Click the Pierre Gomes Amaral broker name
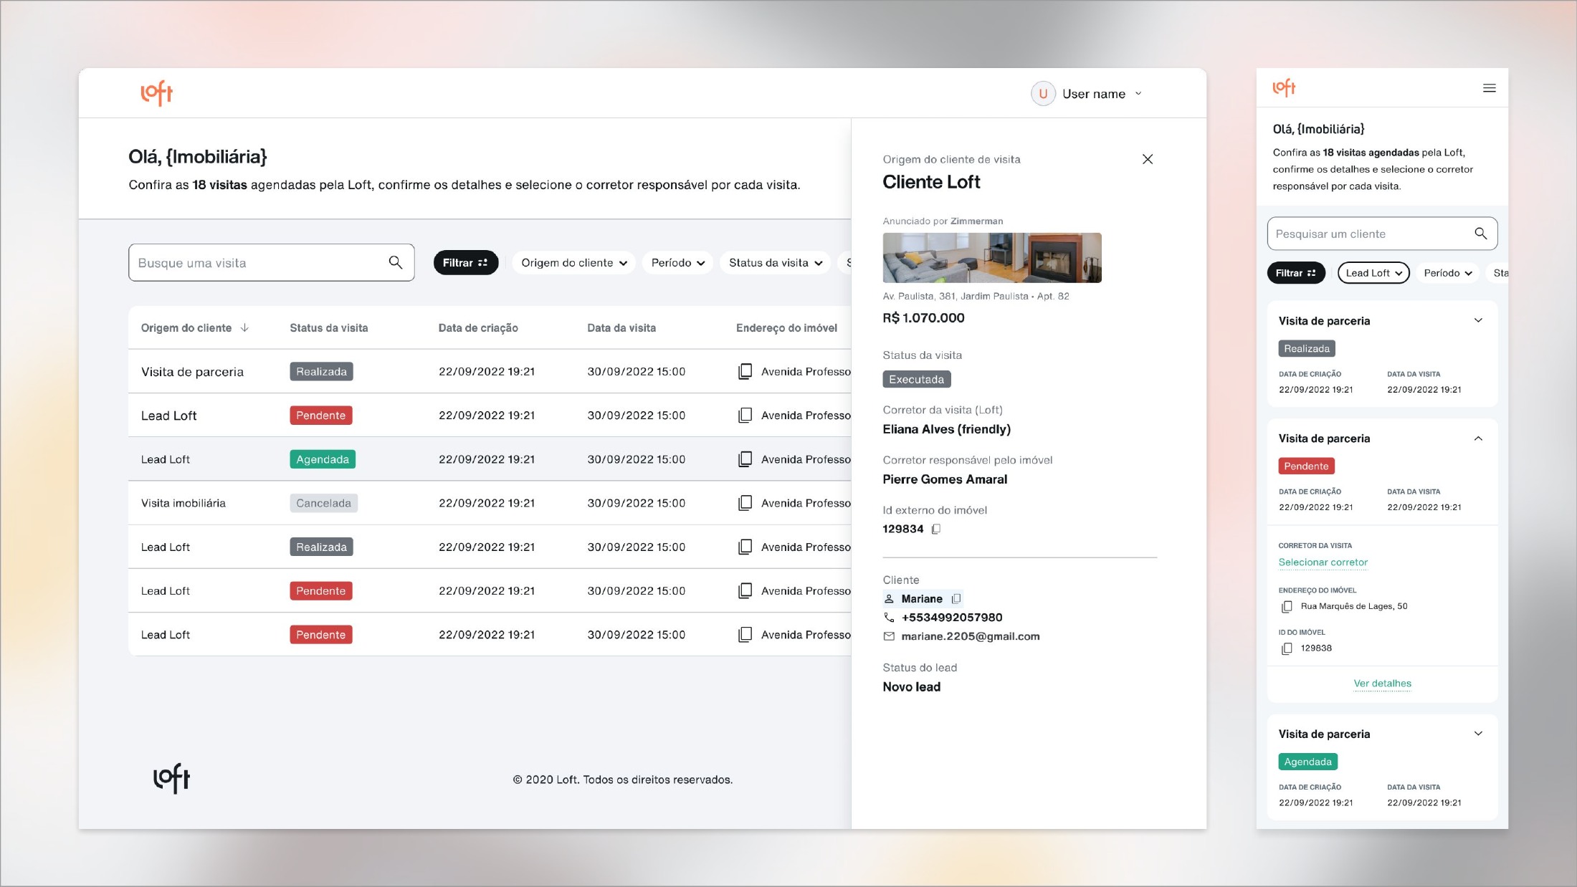Screen dimensions: 1577x887 [945, 479]
